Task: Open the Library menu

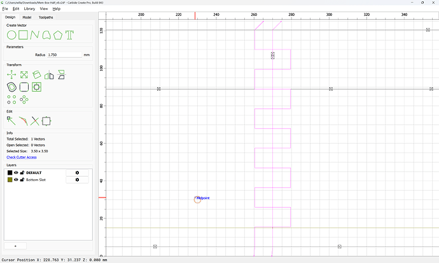Action: pyautogui.click(x=29, y=9)
